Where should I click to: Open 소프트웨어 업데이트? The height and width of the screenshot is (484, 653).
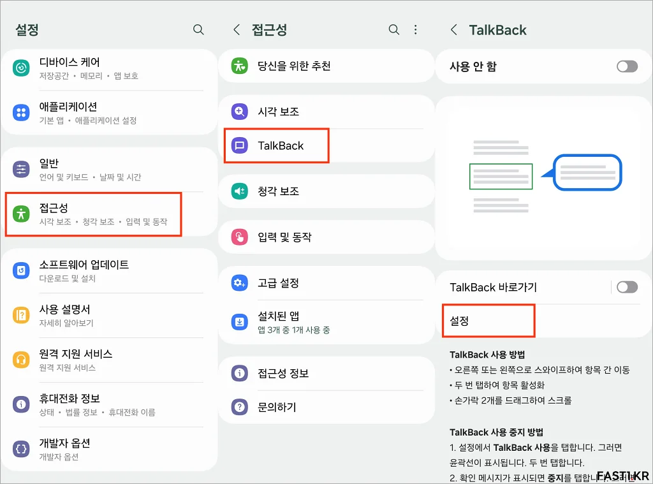click(110, 271)
